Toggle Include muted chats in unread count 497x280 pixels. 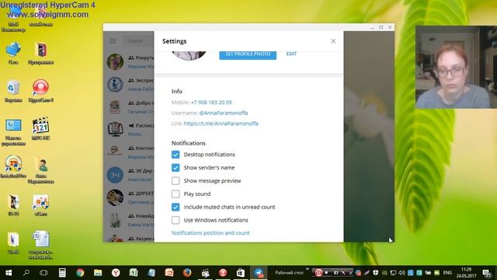(176, 207)
